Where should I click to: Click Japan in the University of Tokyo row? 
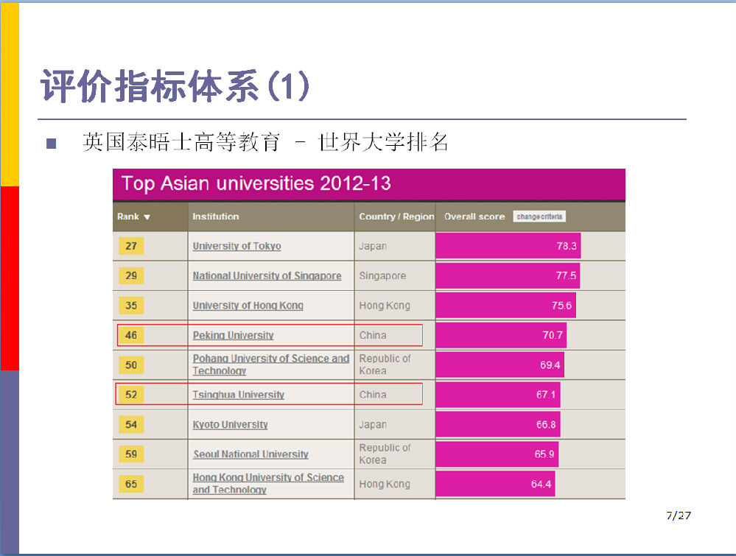pos(373,246)
